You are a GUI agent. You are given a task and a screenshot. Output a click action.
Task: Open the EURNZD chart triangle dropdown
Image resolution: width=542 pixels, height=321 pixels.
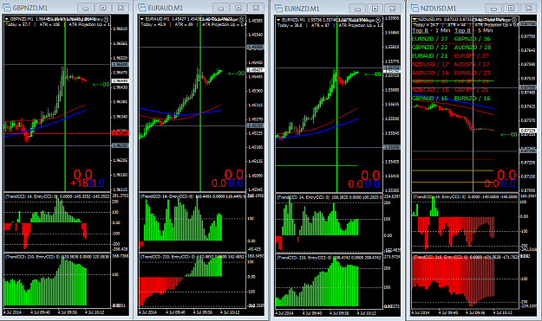coord(278,20)
